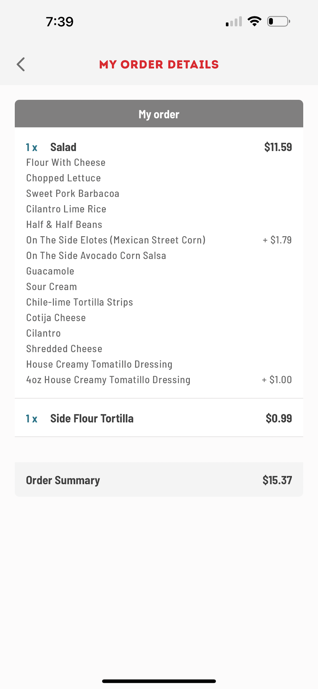Tap the My order header bar

[159, 114]
